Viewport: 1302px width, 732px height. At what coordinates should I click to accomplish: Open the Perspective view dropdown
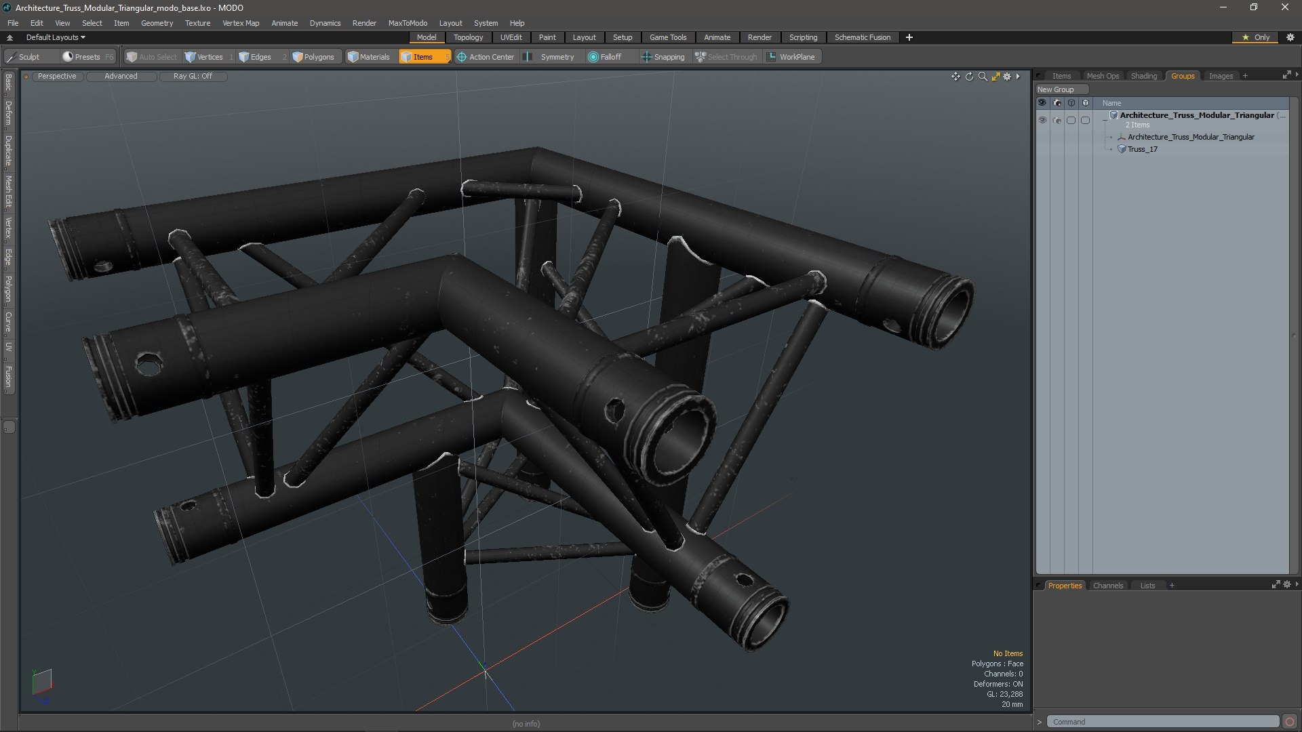coord(57,76)
